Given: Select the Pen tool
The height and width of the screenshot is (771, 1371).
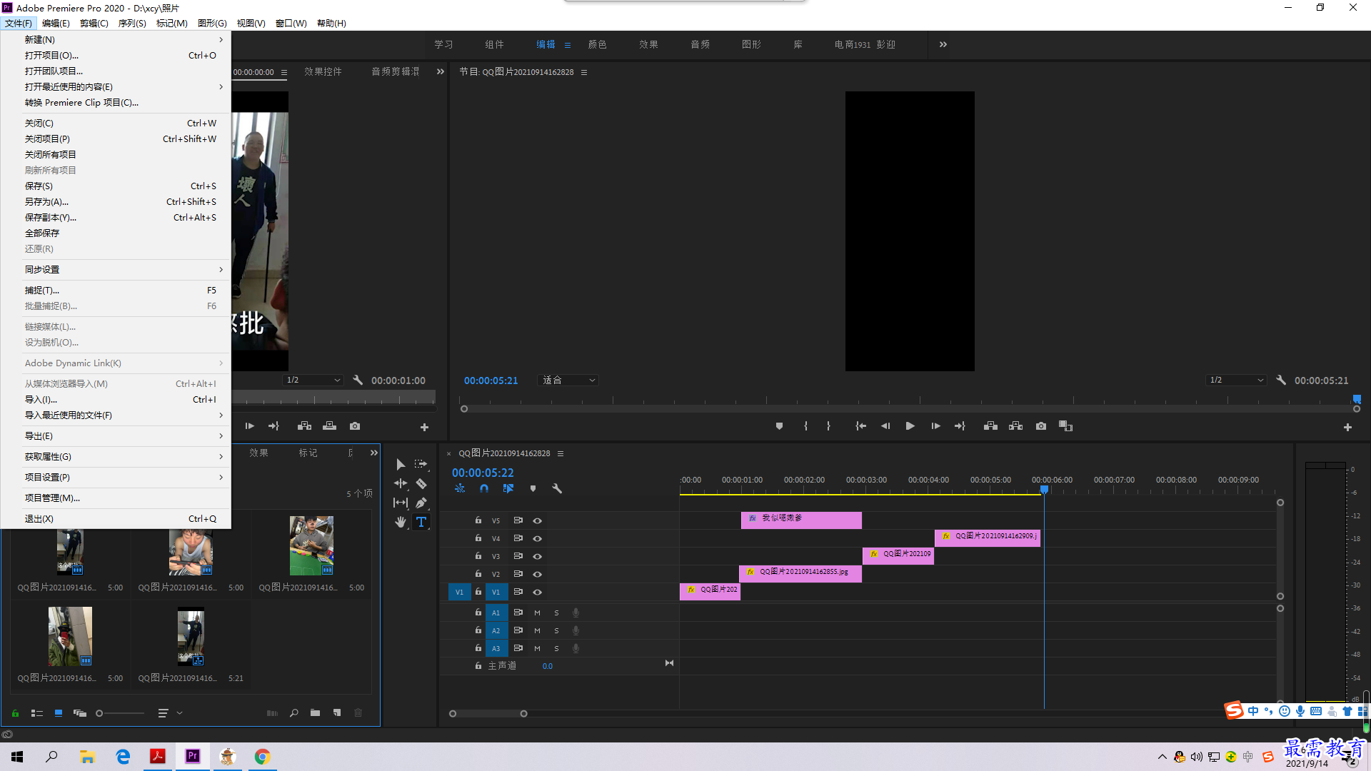Looking at the screenshot, I should 421,503.
